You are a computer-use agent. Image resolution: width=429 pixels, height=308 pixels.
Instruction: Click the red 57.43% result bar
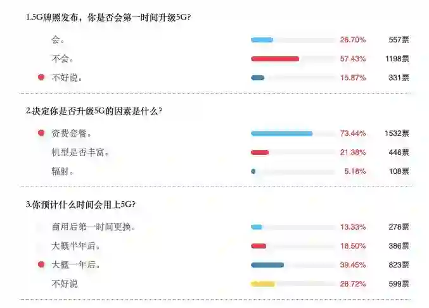(275, 59)
